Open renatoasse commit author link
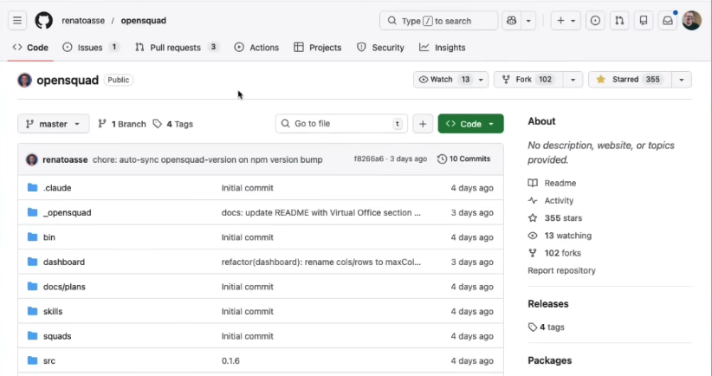Viewport: 712px width, 376px height. [65, 160]
